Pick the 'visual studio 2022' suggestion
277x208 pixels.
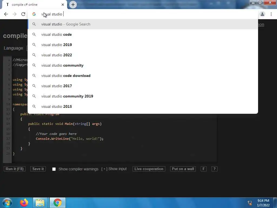pos(143,55)
